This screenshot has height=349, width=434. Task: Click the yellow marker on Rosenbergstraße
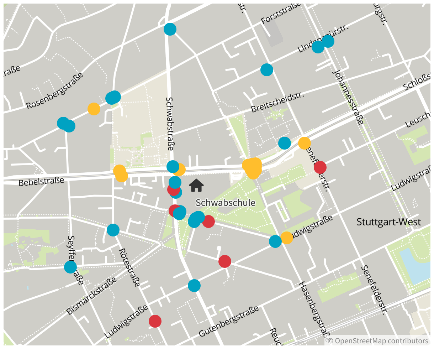[94, 109]
